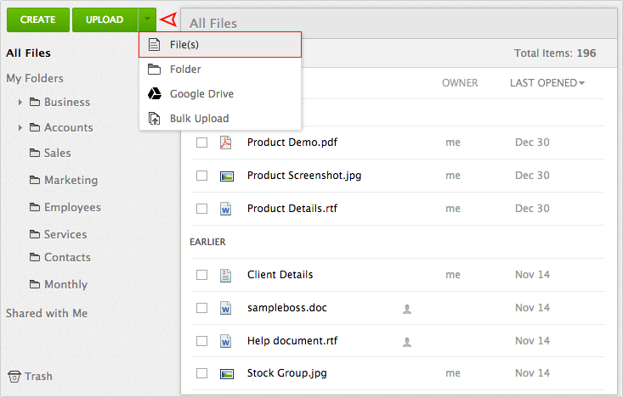Click the document icon for Client Details
Image resolution: width=623 pixels, height=397 pixels.
pyautogui.click(x=226, y=275)
